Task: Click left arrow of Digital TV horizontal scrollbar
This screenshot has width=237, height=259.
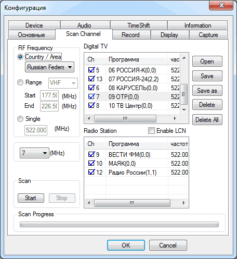Action: [x=89, y=119]
